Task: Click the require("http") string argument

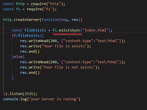Action: [x=55, y=4]
